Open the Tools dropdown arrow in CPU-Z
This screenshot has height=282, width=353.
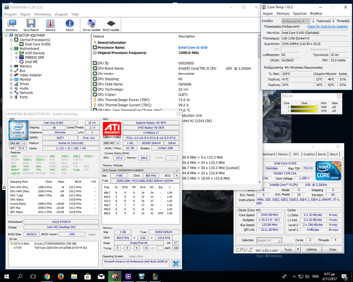[x=298, y=250]
